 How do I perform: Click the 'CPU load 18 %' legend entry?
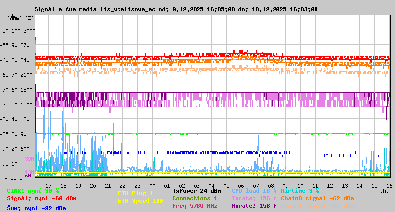(x=254, y=191)
